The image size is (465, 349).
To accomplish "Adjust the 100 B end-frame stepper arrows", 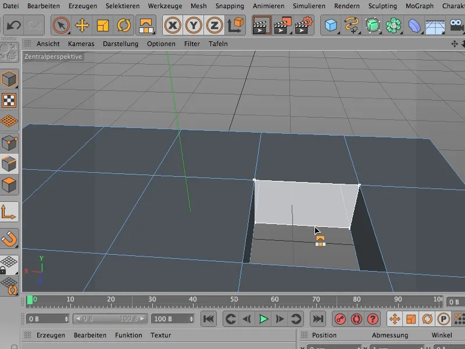I will (192, 319).
